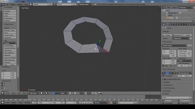
Task: Open the info editor type selector icon
Action: tap(3, 4)
